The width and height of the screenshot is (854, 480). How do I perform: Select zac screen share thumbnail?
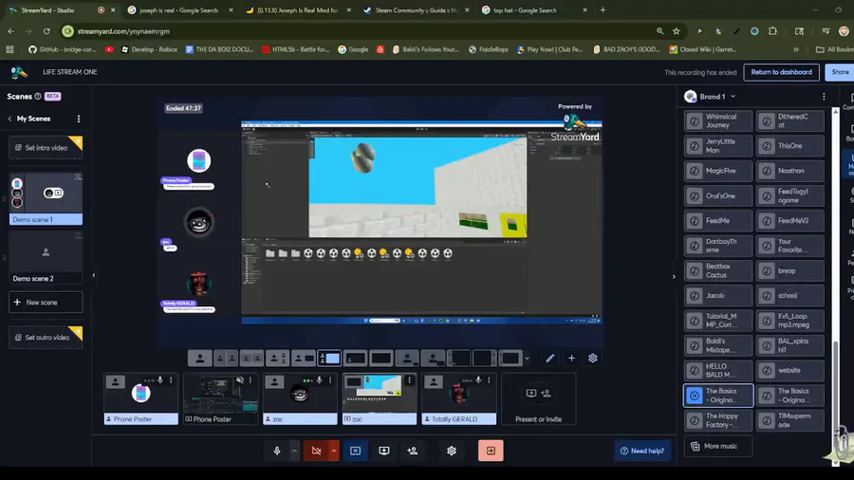tap(379, 399)
